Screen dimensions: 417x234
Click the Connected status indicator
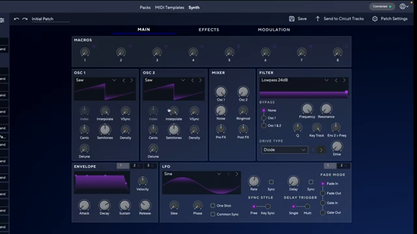point(382,6)
